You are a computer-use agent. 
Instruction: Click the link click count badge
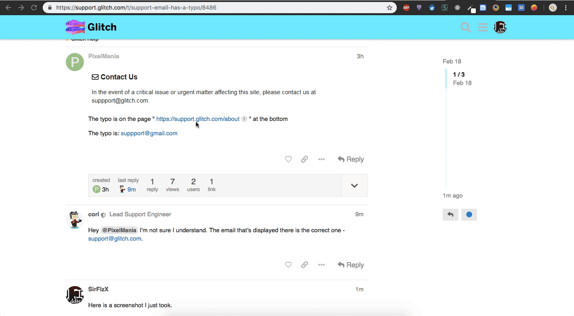point(244,119)
